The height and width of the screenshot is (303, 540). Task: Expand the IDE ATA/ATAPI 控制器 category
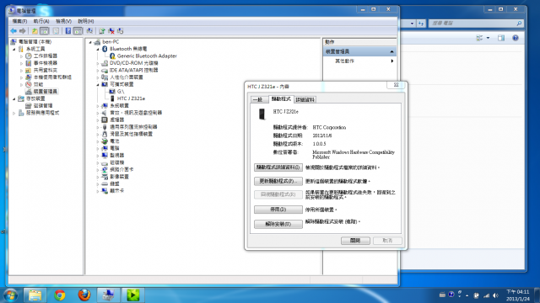[x=98, y=70]
